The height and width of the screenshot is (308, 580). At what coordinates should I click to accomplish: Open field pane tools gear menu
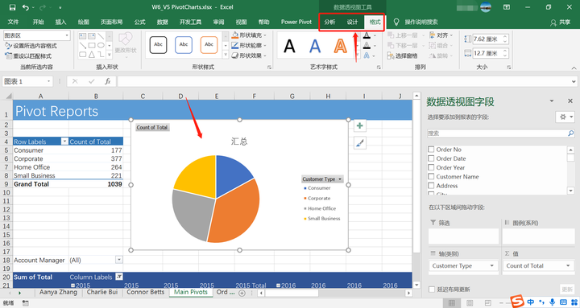point(565,117)
